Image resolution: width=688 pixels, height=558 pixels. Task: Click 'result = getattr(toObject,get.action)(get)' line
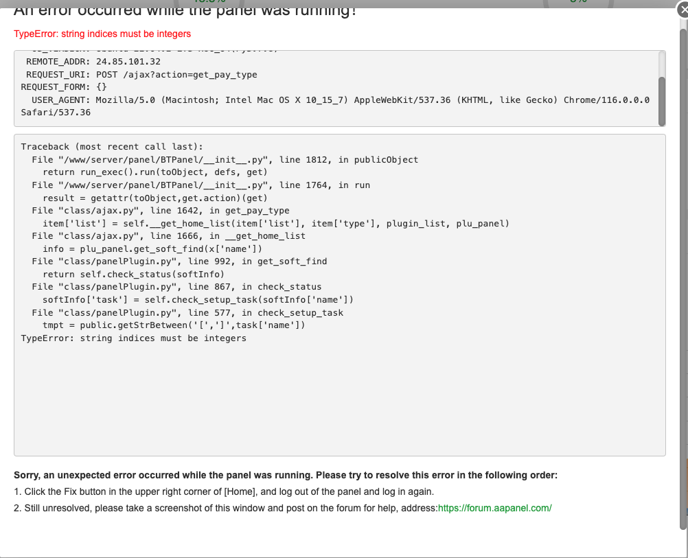(x=155, y=198)
